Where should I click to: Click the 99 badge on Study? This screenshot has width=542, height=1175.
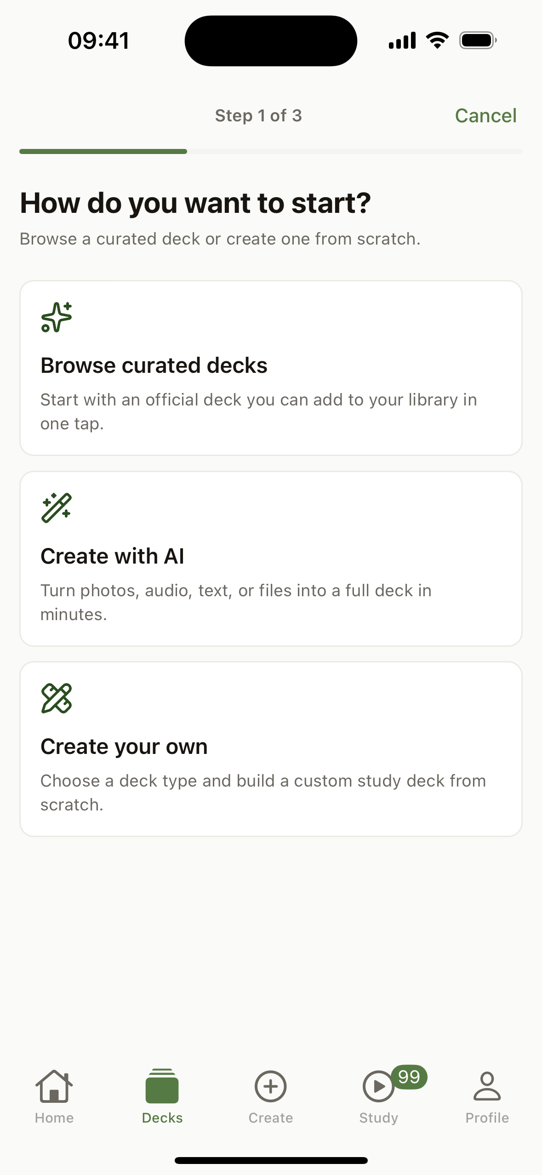point(409,1077)
